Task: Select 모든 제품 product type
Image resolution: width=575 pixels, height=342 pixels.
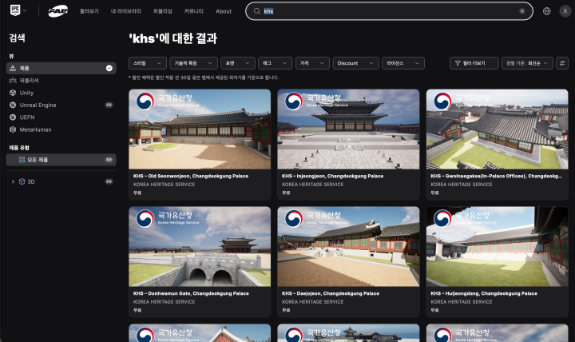Action: [x=61, y=160]
